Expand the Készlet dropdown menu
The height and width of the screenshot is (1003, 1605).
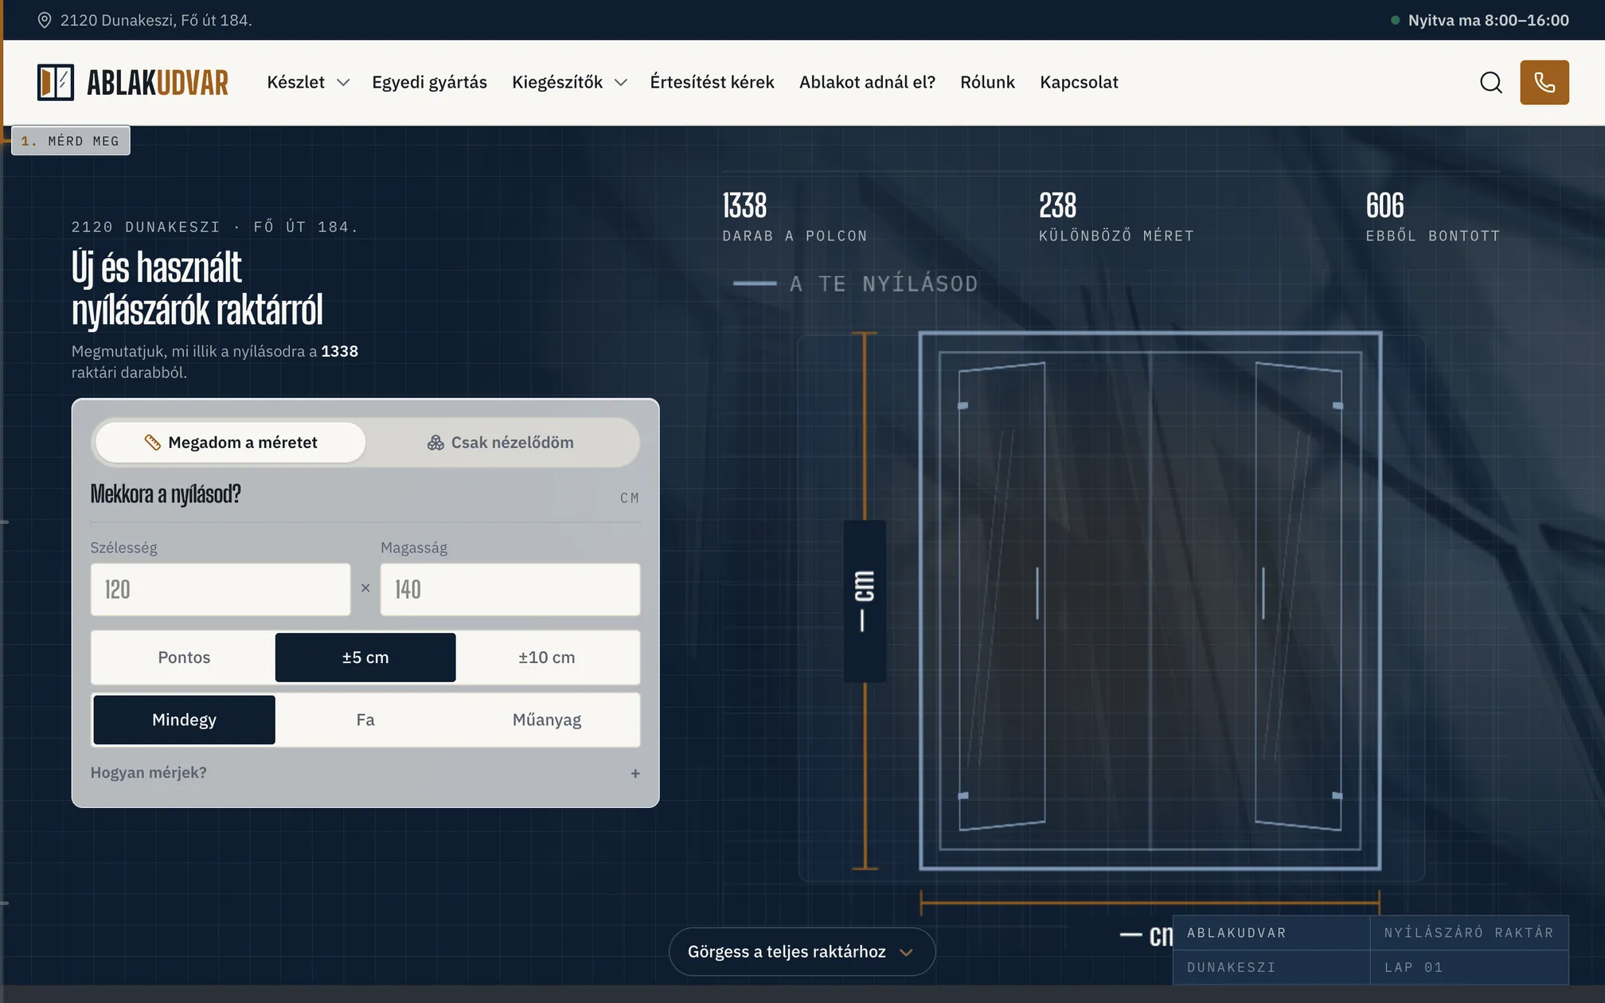click(x=308, y=82)
